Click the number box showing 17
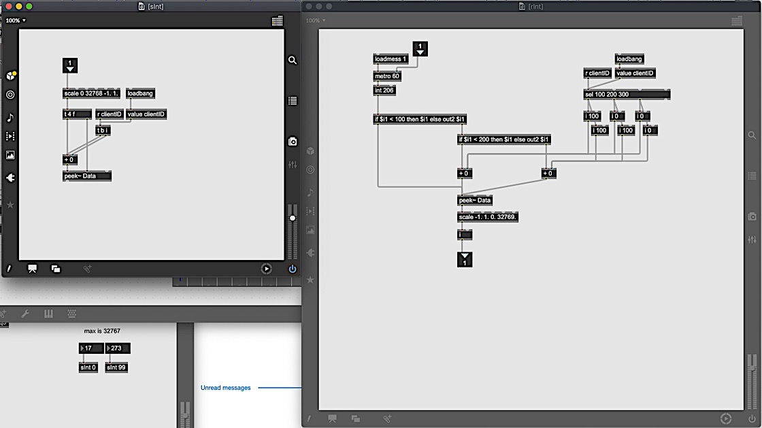762x428 pixels. click(x=91, y=348)
